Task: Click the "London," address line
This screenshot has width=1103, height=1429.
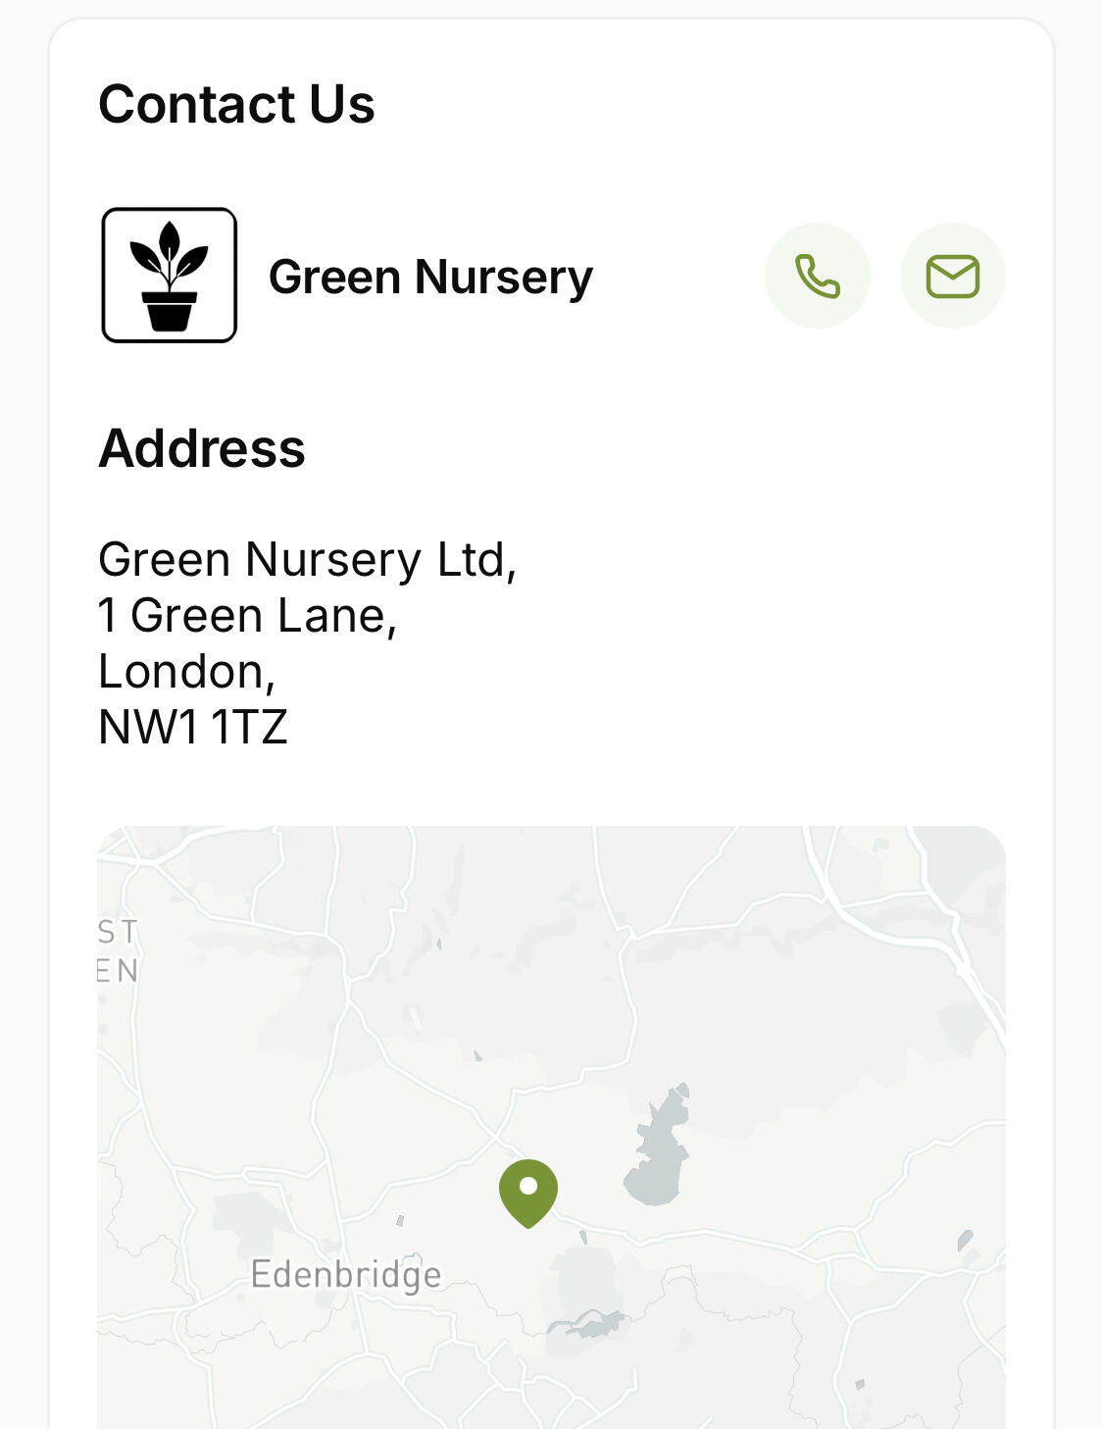Action: point(187,671)
